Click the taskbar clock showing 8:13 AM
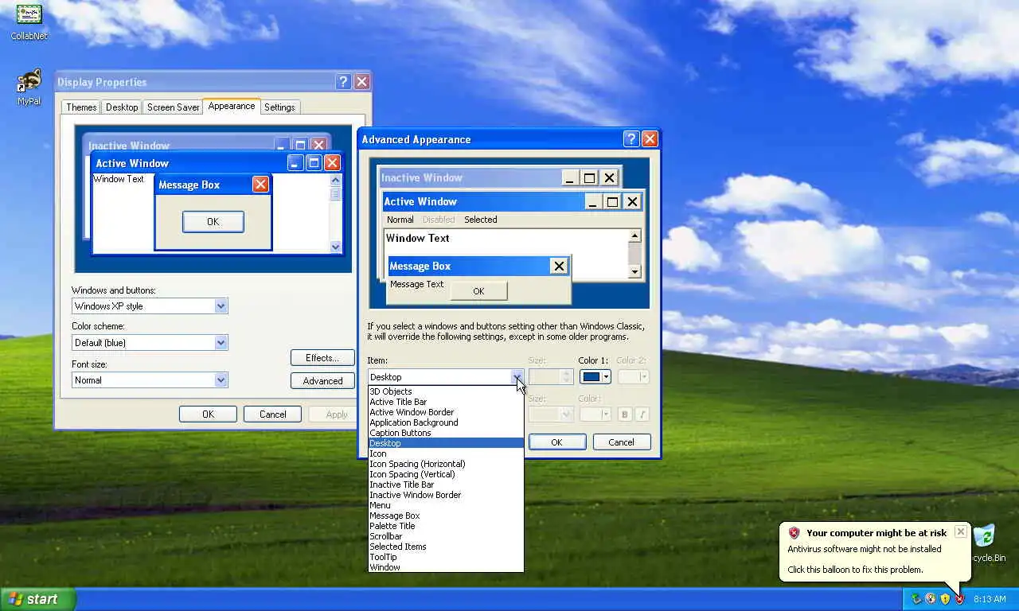The width and height of the screenshot is (1019, 611). 990,599
